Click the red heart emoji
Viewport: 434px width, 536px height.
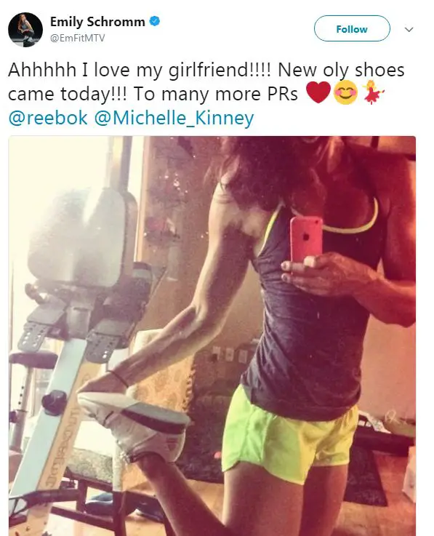pyautogui.click(x=318, y=92)
